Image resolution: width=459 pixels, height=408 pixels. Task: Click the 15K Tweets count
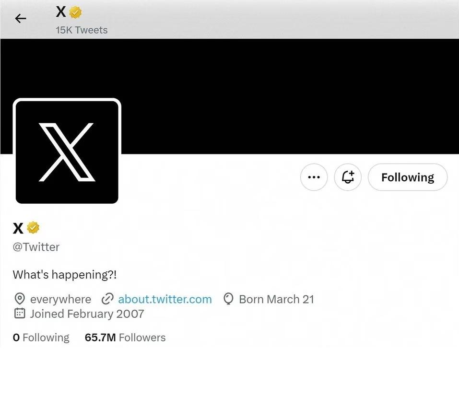tap(82, 30)
